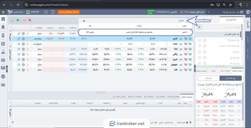Toggle the خرید checkbox filter
Screen dimensions: 251x128
(x=156, y=122)
